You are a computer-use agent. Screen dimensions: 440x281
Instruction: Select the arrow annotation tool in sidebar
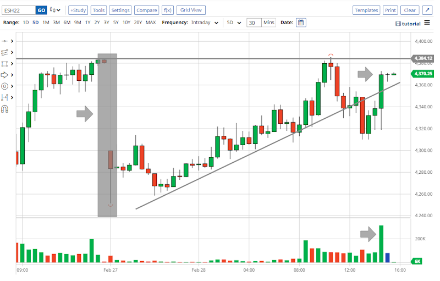pos(5,75)
